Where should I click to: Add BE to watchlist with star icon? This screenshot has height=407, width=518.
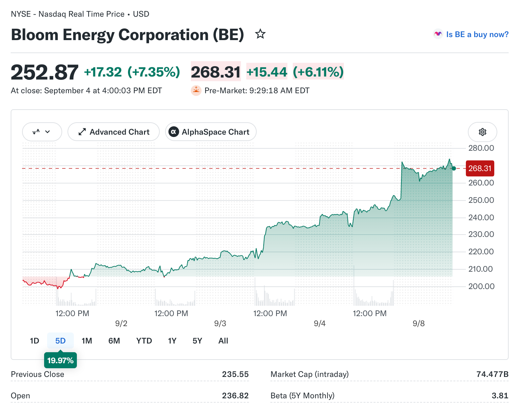point(260,34)
